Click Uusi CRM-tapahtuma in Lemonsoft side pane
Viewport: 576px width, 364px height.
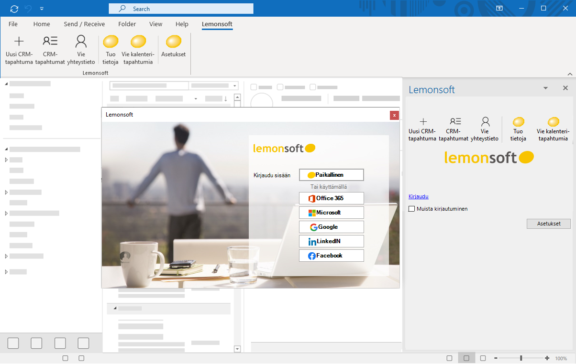[422, 129]
